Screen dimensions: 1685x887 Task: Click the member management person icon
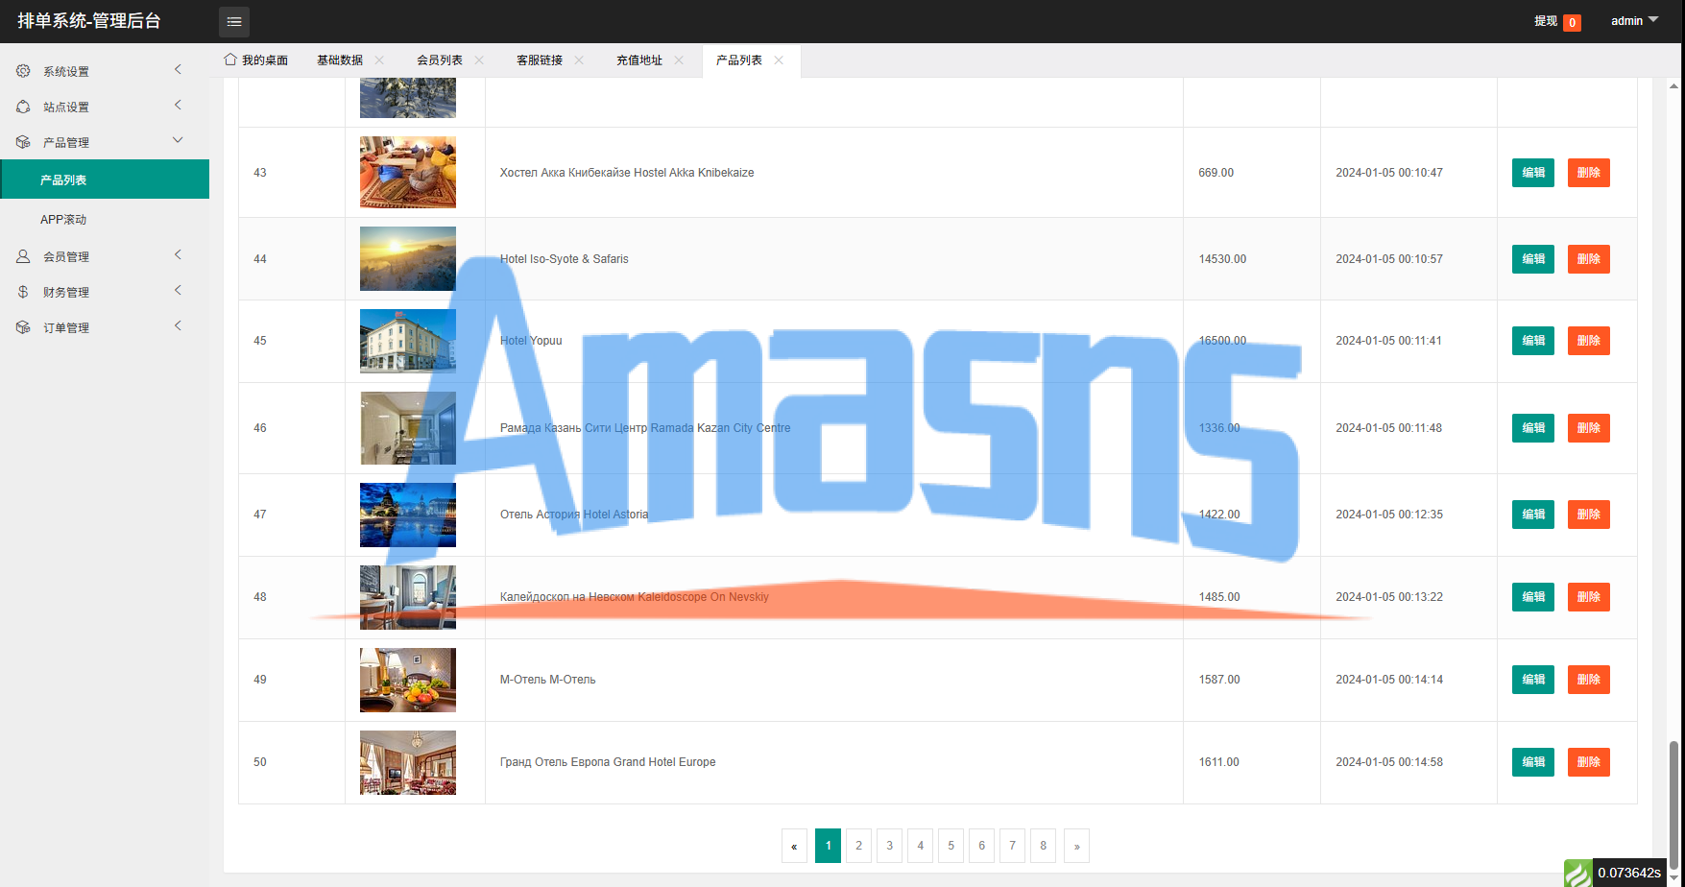(x=23, y=256)
